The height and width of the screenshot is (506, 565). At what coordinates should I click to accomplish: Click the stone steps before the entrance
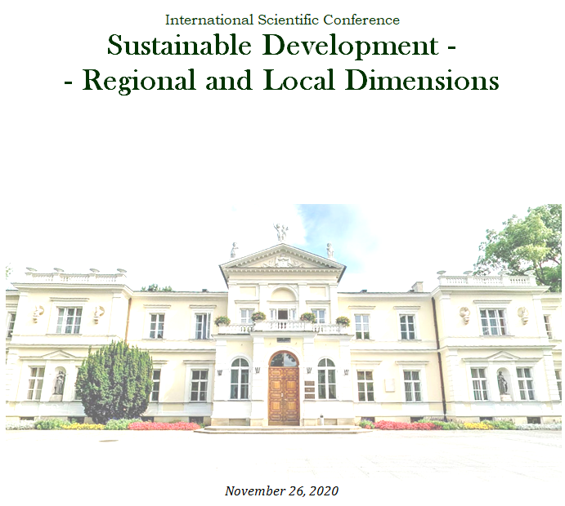click(x=282, y=428)
